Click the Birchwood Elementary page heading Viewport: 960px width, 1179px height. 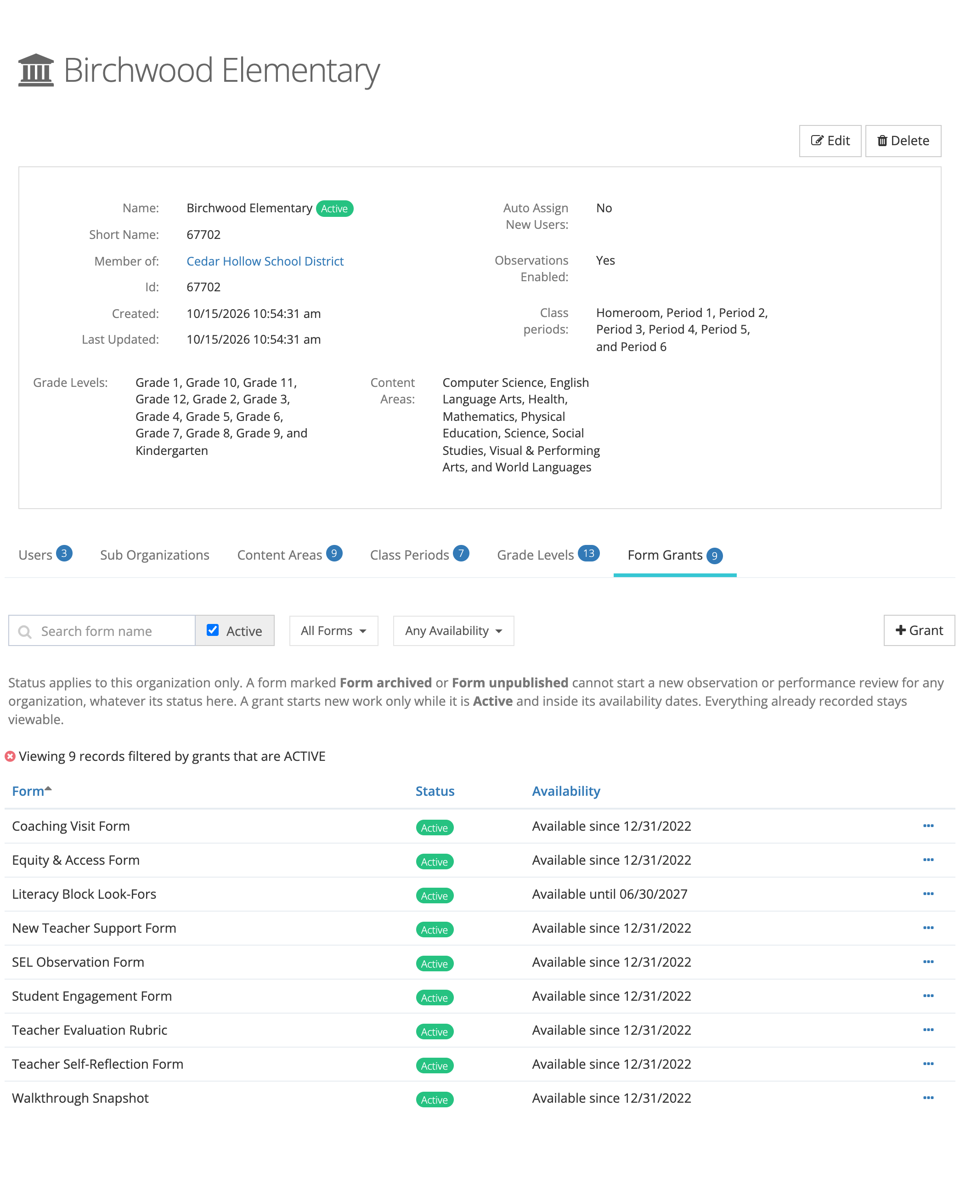222,70
